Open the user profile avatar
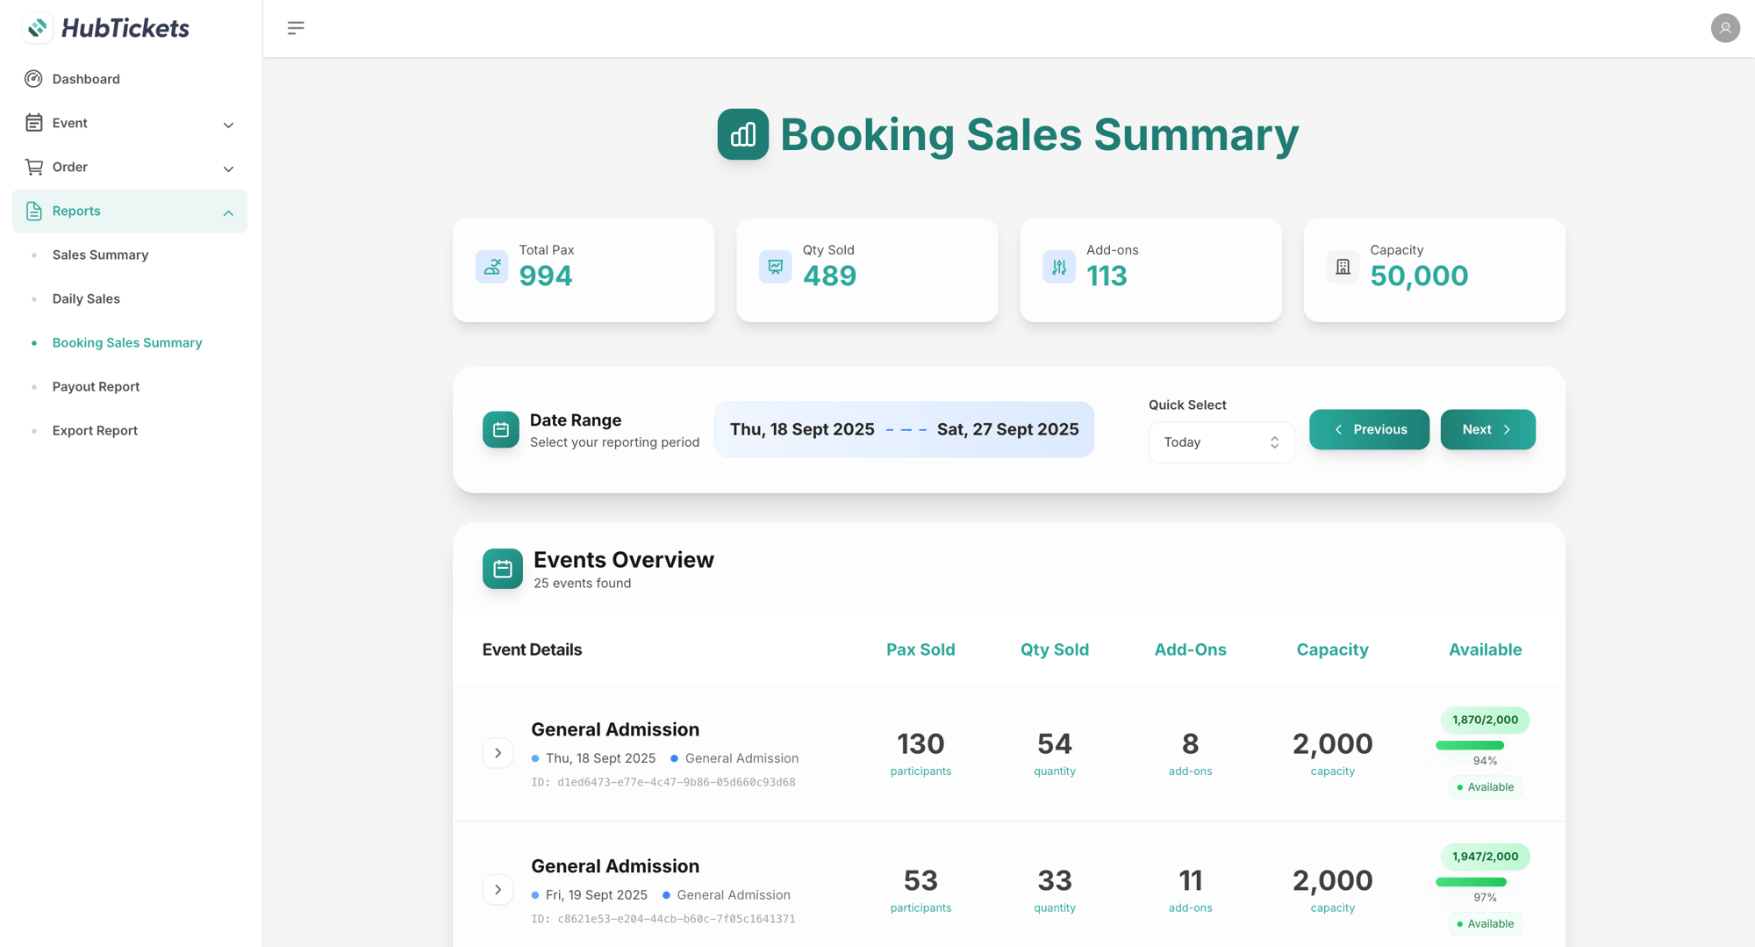 pos(1724,28)
